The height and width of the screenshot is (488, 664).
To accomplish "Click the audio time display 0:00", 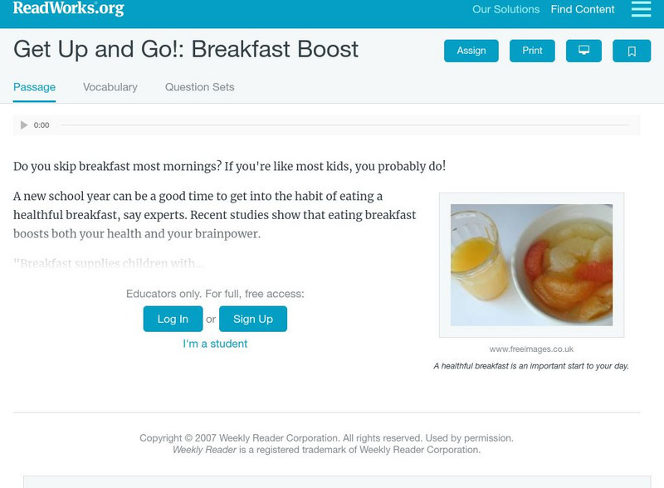I will click(x=41, y=125).
